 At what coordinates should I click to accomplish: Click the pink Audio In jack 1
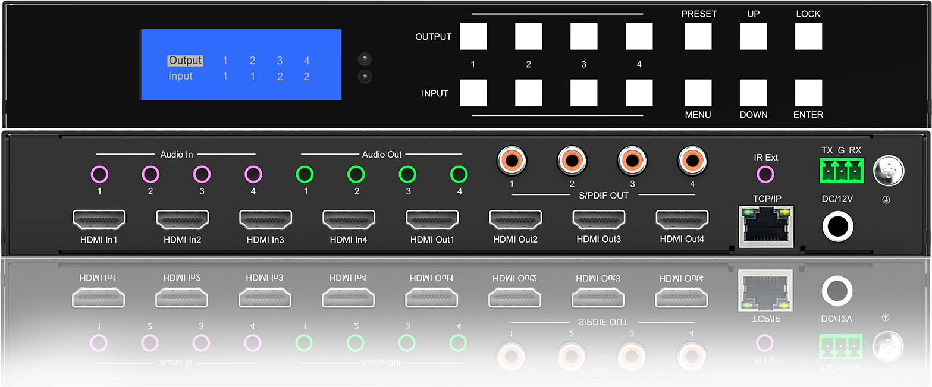coord(99,174)
